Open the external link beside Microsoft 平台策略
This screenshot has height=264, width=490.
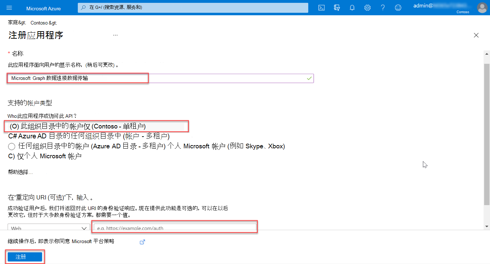[142, 242]
